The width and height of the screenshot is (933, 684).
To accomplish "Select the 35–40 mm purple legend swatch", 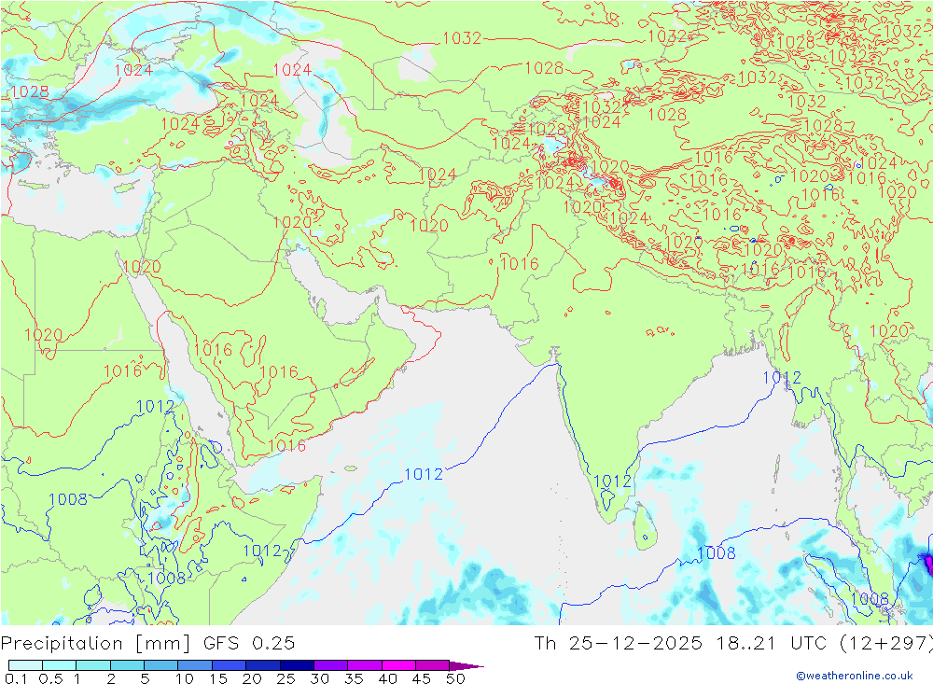I will (365, 665).
